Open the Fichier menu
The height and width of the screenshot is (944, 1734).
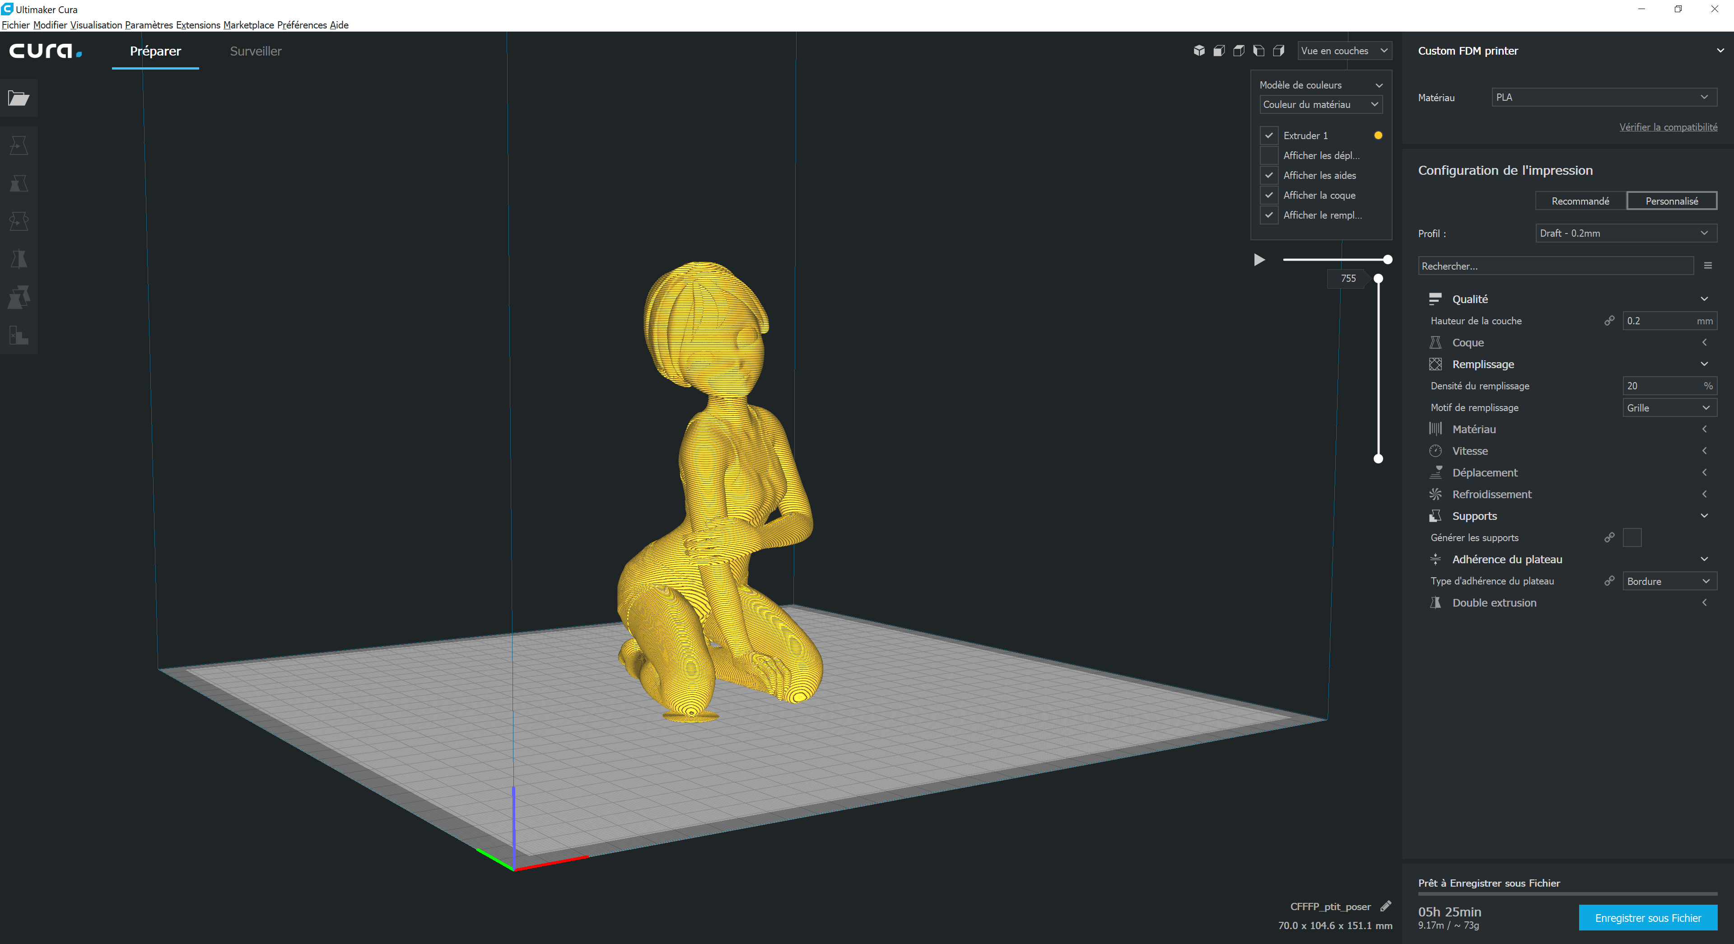[15, 25]
